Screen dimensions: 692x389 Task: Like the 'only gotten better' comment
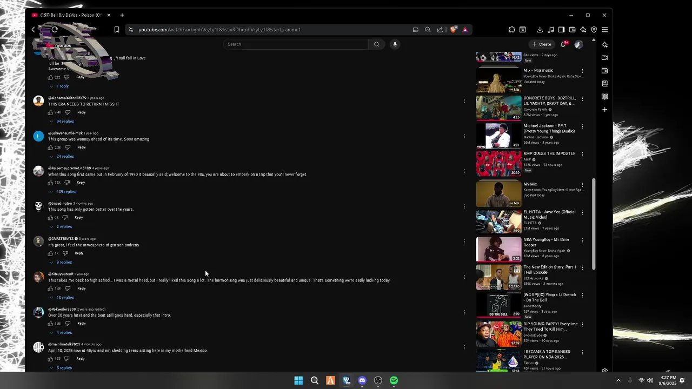(50, 218)
